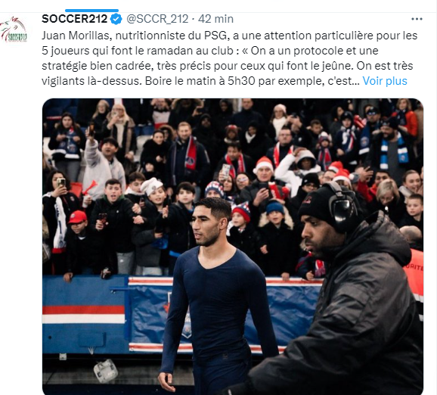
Task: Open the three-dot more options menu
Action: (417, 19)
